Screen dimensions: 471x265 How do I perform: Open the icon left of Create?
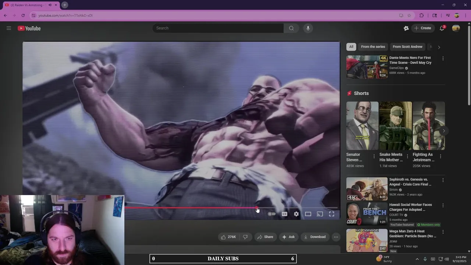click(x=406, y=28)
